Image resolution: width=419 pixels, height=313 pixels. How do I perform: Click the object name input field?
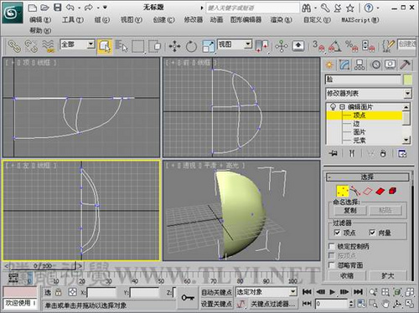click(x=363, y=80)
